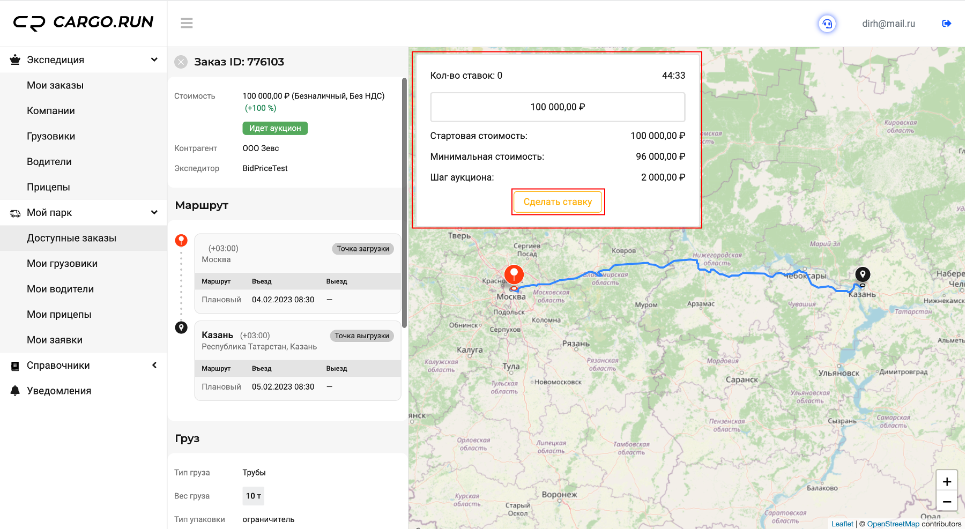
Task: Click the Уведомления bell icon
Action: tap(15, 391)
